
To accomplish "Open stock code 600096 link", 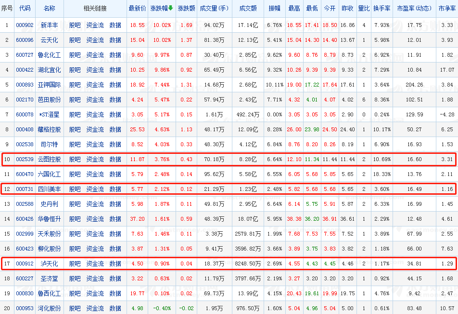I will [x=25, y=40].
